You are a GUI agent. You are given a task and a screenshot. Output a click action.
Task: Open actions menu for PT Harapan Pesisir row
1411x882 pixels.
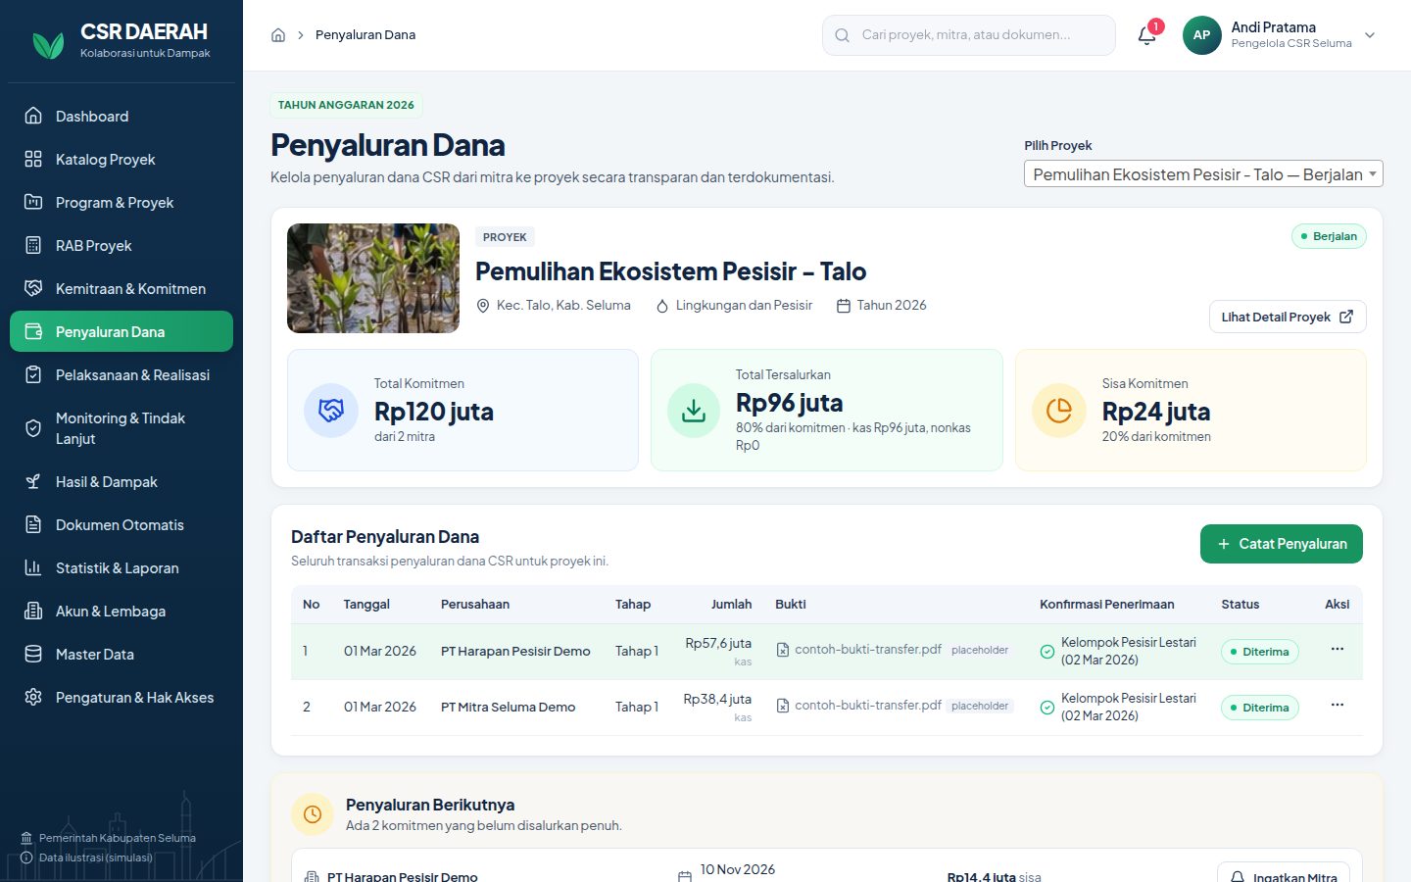[x=1338, y=650]
